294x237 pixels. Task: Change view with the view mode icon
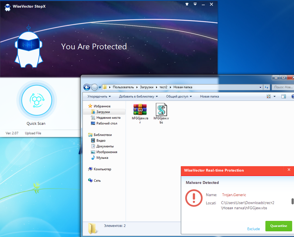(x=269, y=96)
